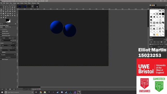Open the brush tag dropdown below thumbnails
The width and height of the screenshot is (167, 94).
158,38
